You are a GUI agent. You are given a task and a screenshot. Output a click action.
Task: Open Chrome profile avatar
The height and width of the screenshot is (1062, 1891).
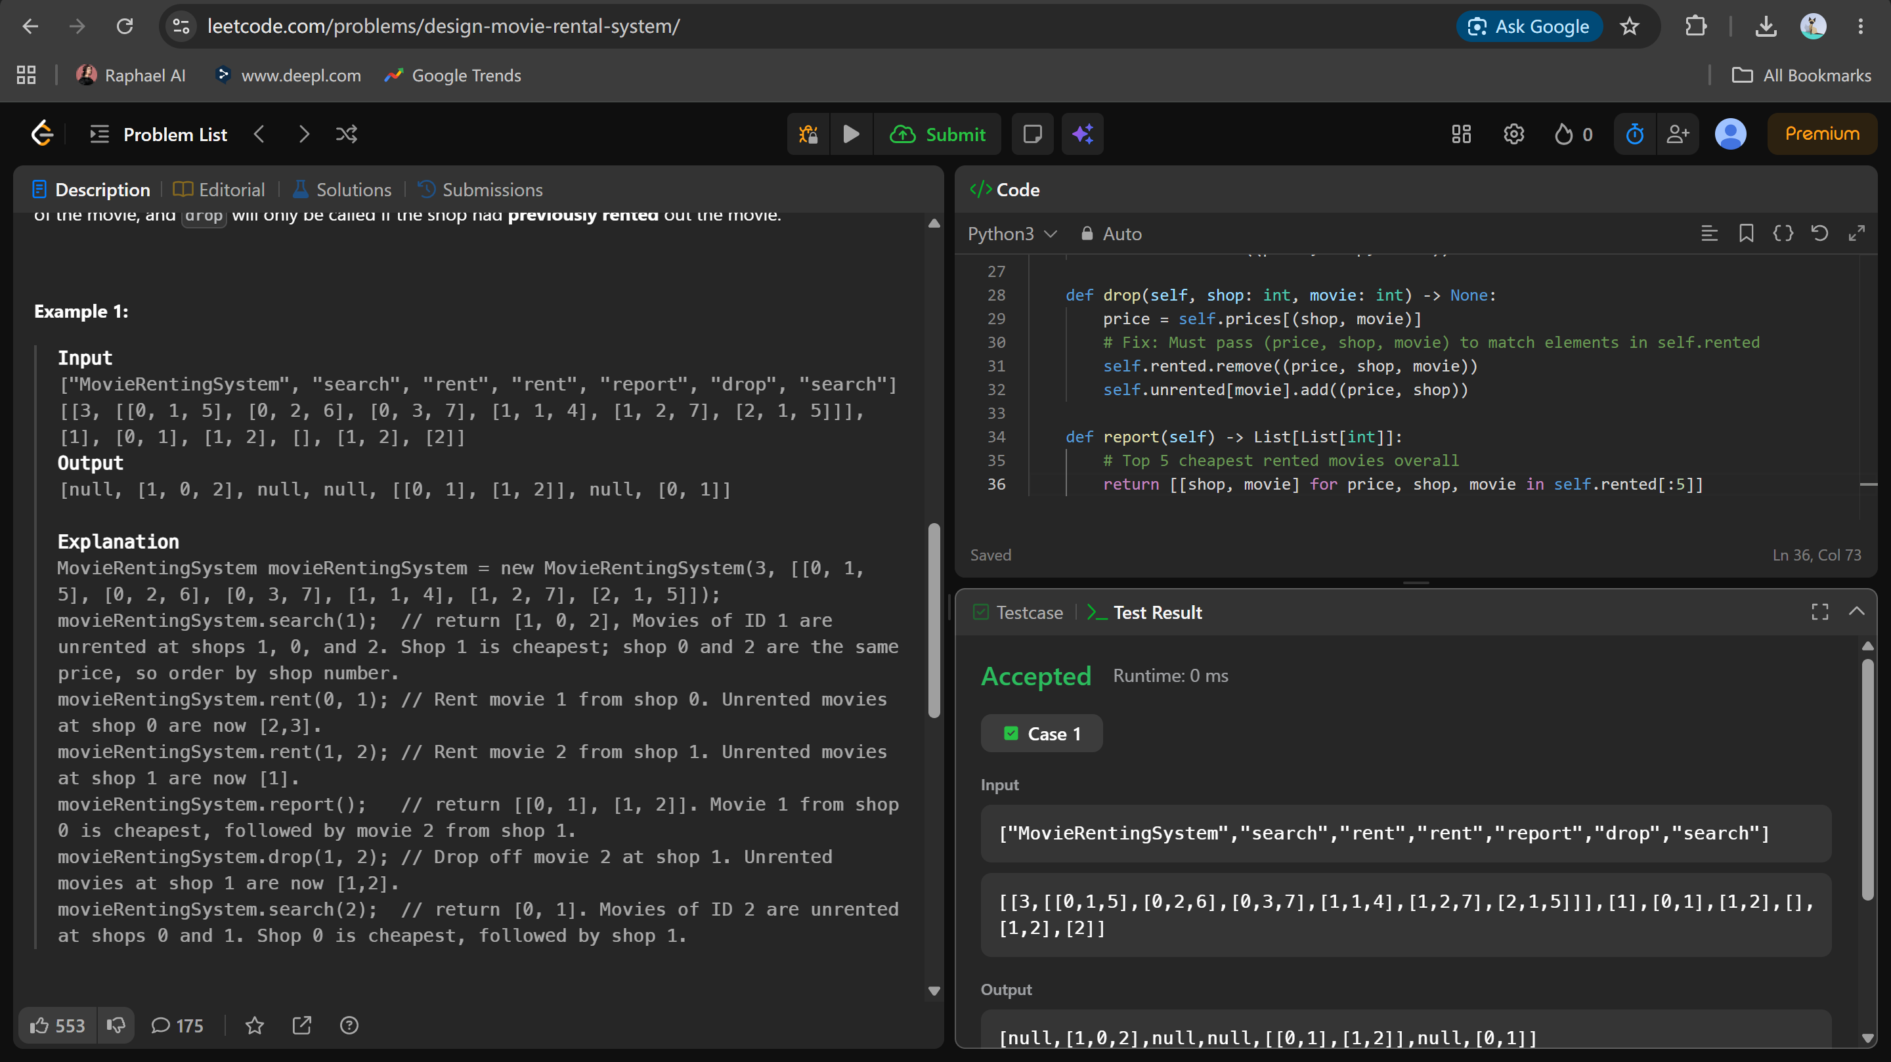tap(1813, 26)
